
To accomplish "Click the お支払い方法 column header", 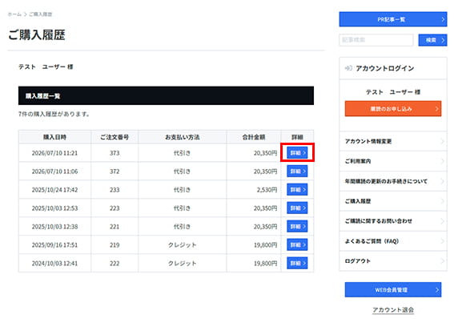I will tap(183, 137).
